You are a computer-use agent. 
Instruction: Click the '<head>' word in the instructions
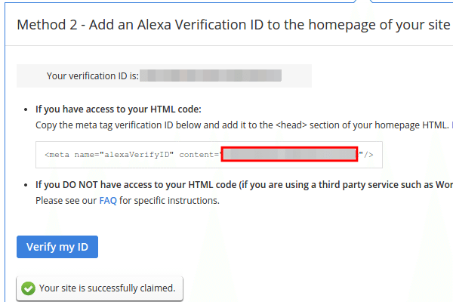click(291, 125)
